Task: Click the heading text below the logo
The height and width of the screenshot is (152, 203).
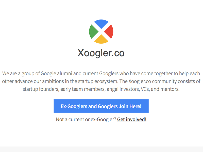Action: 101,53
